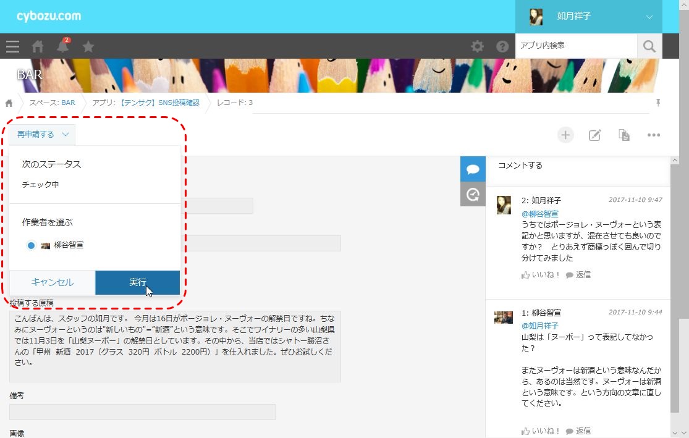Click the 投稿する原稿 text area

(175, 346)
